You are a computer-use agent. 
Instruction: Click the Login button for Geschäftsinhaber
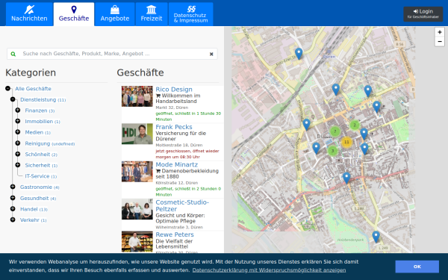tap(423, 14)
